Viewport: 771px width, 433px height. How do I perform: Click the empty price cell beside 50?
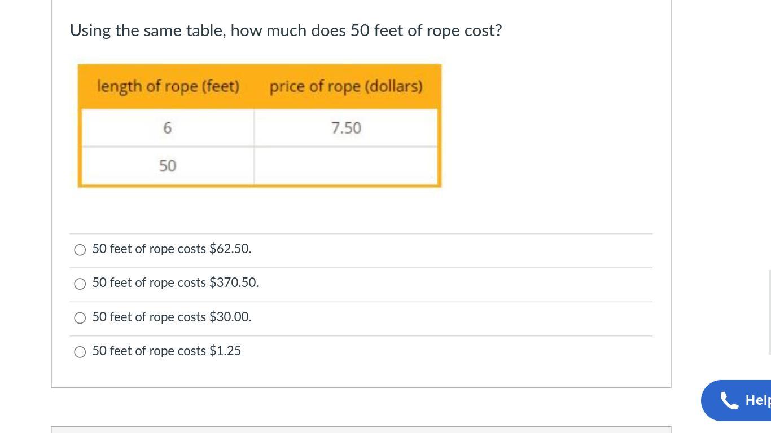(346, 166)
